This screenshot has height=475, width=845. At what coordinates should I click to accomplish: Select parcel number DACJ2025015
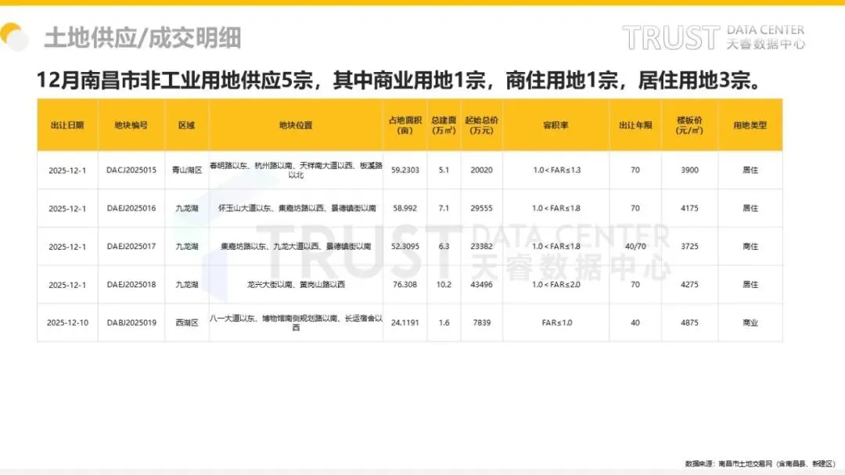131,170
